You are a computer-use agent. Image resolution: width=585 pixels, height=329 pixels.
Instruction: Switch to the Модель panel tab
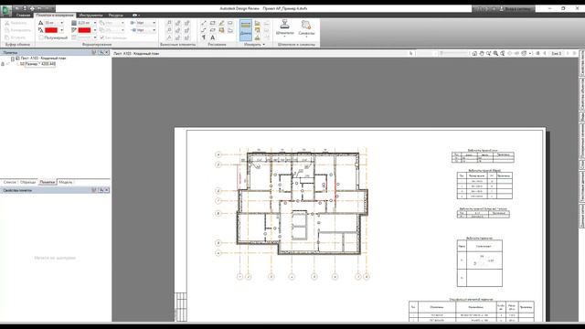(66, 182)
